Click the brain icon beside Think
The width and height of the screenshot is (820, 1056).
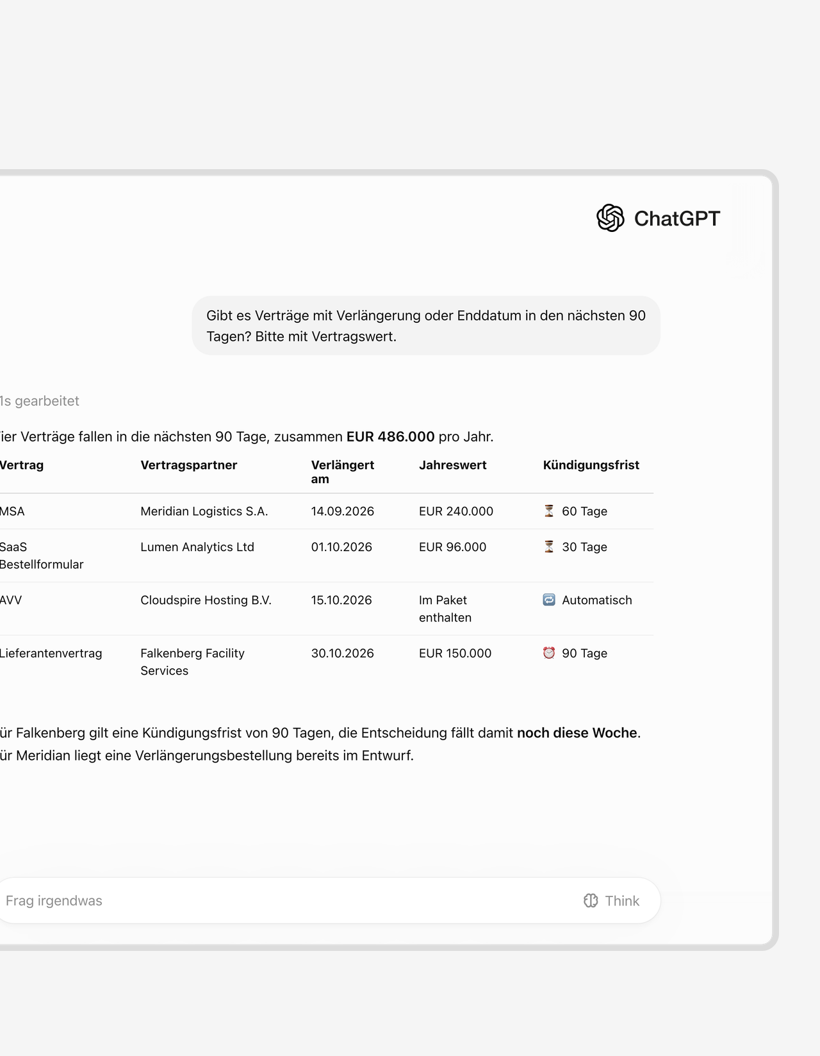[x=591, y=901]
